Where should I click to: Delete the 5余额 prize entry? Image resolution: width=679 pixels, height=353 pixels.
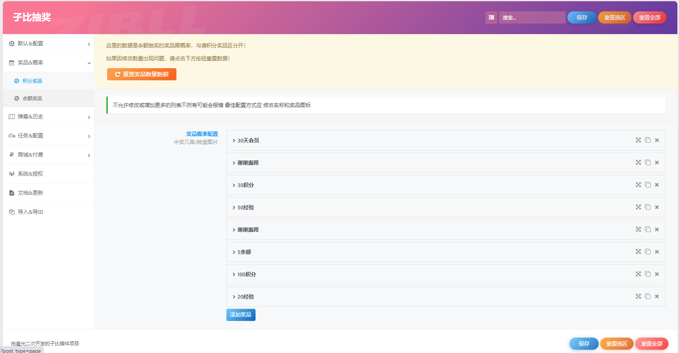657,252
